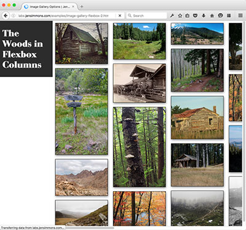Open the aspen forest trail photo
This screenshot has height=230, width=246.
pyautogui.click(x=197, y=70)
